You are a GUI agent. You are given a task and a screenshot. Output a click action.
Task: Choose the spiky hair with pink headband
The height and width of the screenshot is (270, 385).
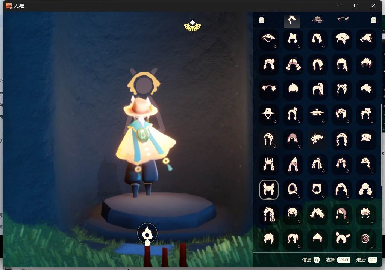(366, 214)
